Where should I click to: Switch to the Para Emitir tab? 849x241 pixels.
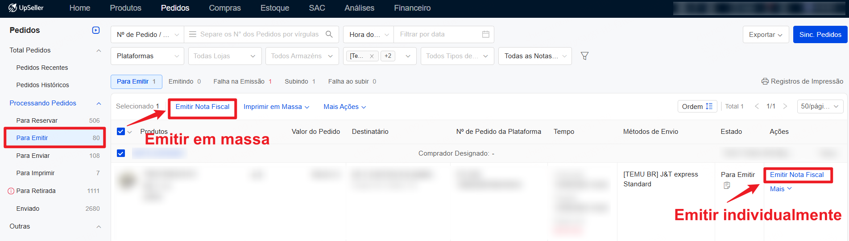point(136,81)
